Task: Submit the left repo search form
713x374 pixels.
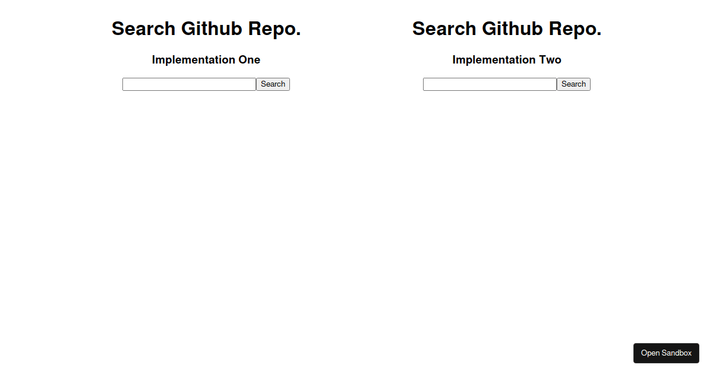Action: 273,84
